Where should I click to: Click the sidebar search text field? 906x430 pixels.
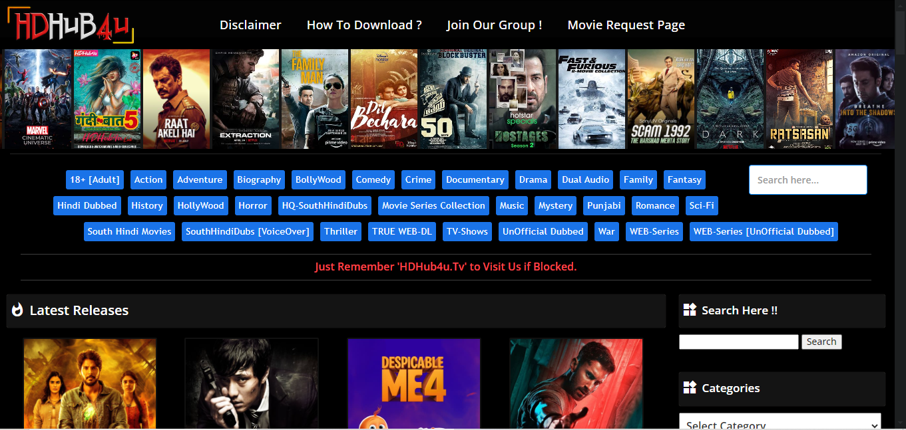pyautogui.click(x=738, y=342)
